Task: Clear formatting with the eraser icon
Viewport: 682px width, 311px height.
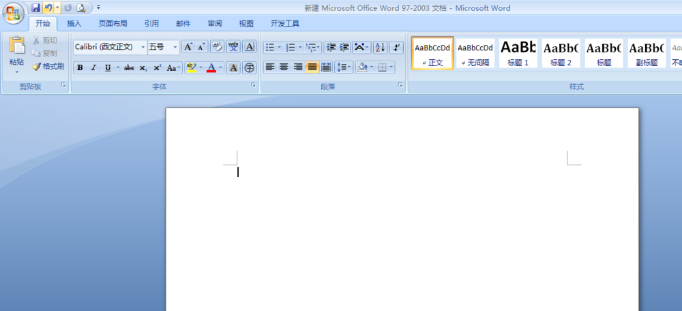Action: [x=217, y=46]
